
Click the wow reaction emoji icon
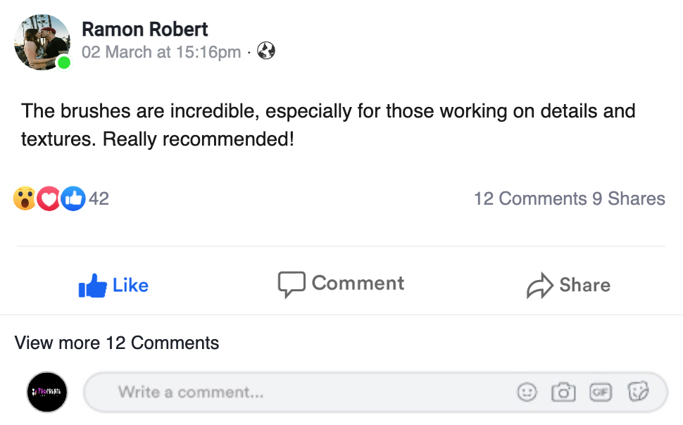(25, 199)
